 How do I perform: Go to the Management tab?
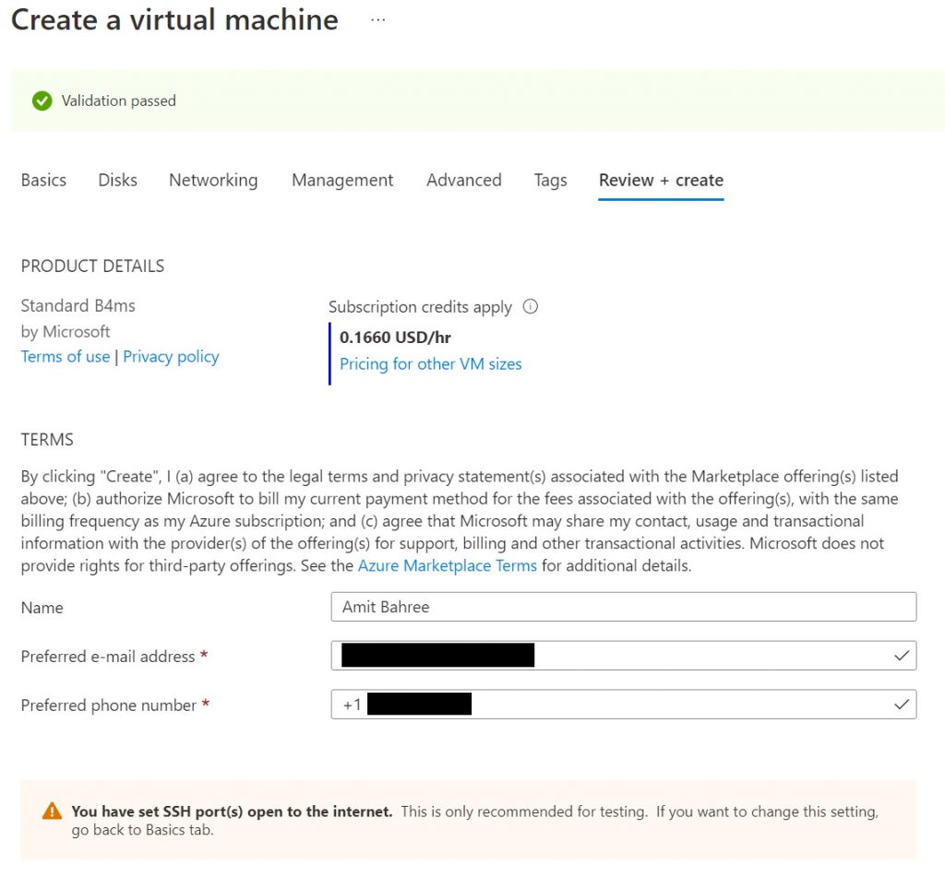pos(342,180)
